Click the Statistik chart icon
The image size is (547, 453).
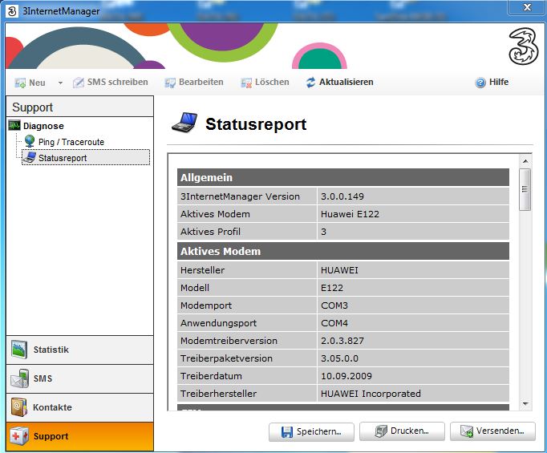click(x=19, y=350)
